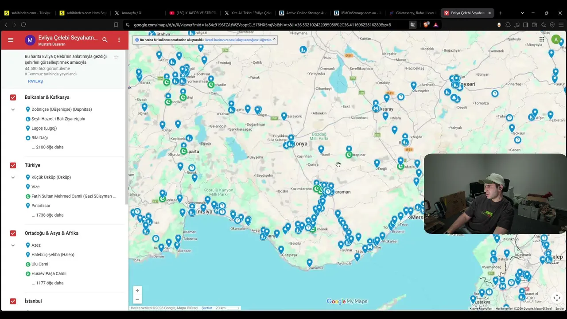Click the blue pin near İsmil
567x319 pixels.
321,149
